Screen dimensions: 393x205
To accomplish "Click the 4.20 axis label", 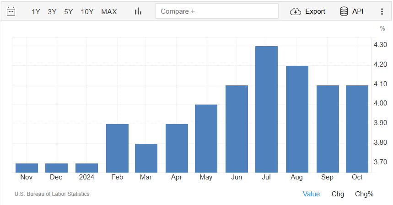I will pos(380,64).
